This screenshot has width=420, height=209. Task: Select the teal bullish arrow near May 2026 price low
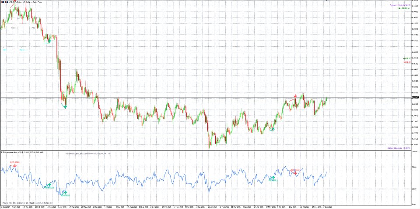273,129
